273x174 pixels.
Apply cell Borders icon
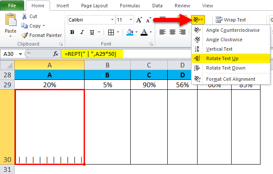pos(111,32)
